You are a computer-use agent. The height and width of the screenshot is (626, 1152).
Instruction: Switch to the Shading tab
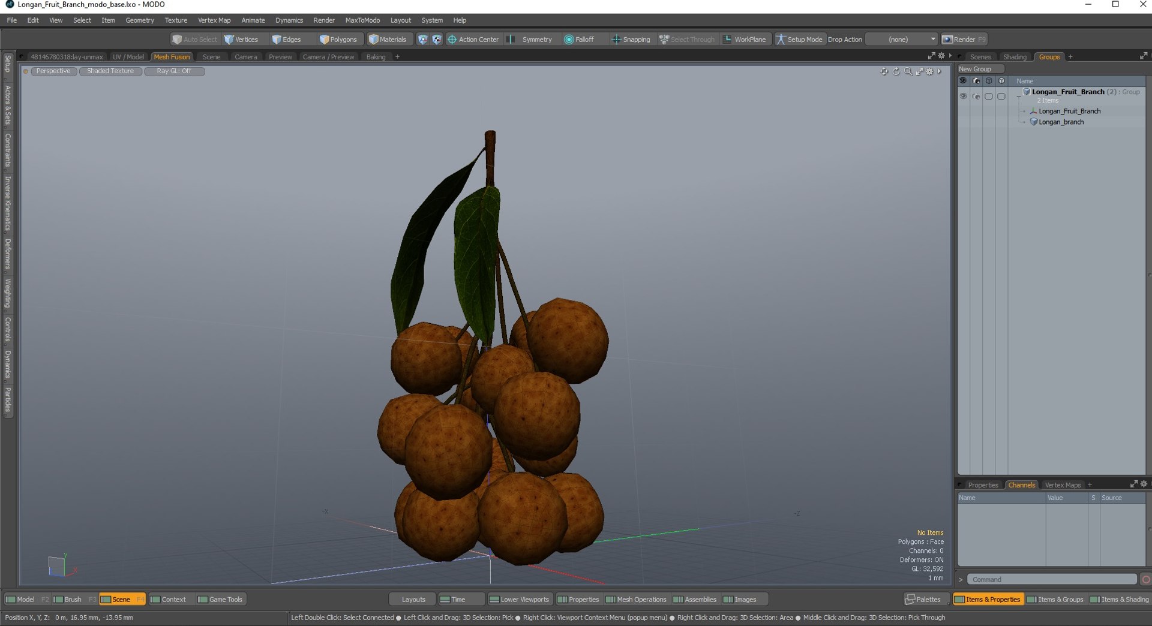coord(1015,57)
